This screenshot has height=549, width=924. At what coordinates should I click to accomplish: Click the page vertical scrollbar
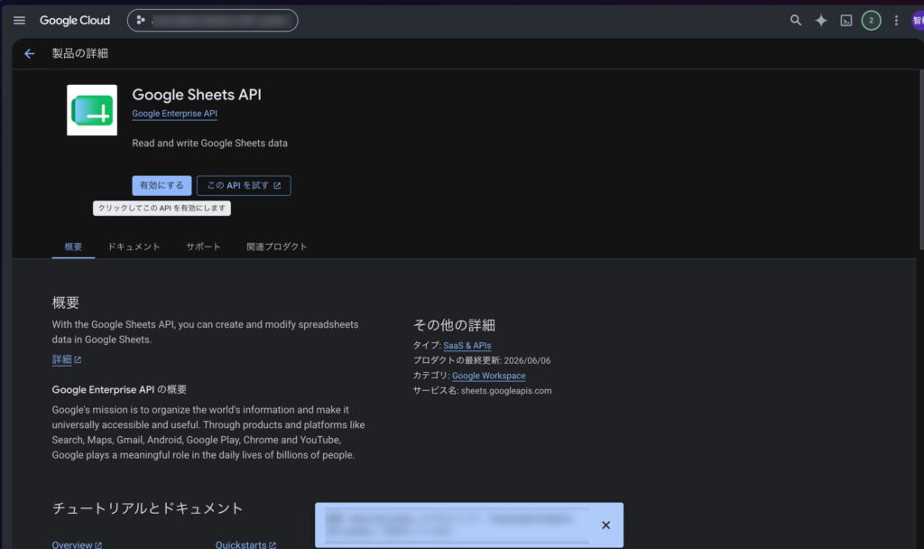tap(921, 159)
